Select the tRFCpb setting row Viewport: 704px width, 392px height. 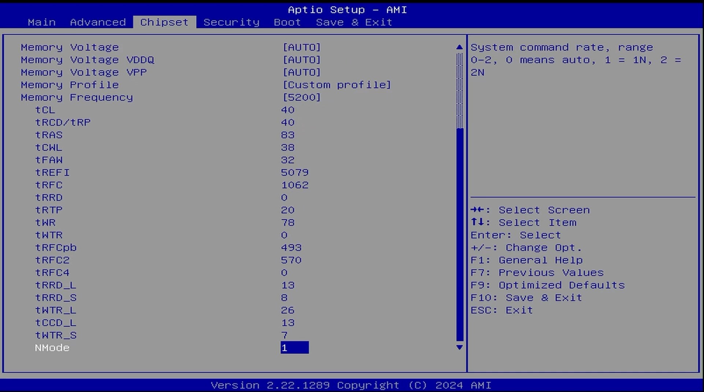coord(56,248)
